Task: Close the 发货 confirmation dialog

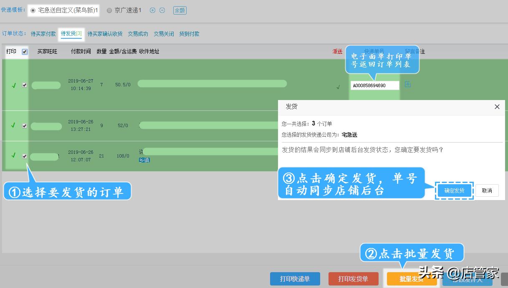Action: [497, 107]
